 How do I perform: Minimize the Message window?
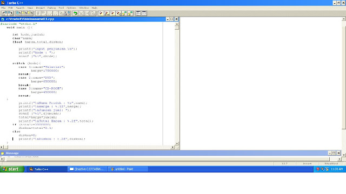[x=330, y=153]
